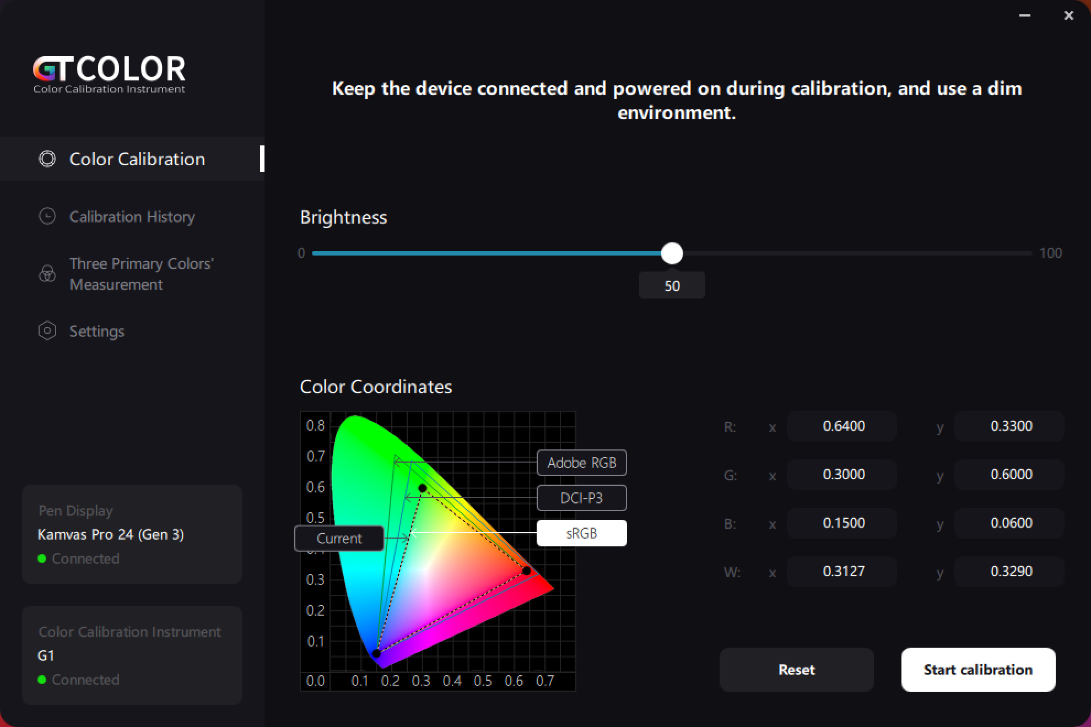Click the Kamvas Pro 24 connected status dot
This screenshot has height=727, width=1091.
[x=42, y=558]
